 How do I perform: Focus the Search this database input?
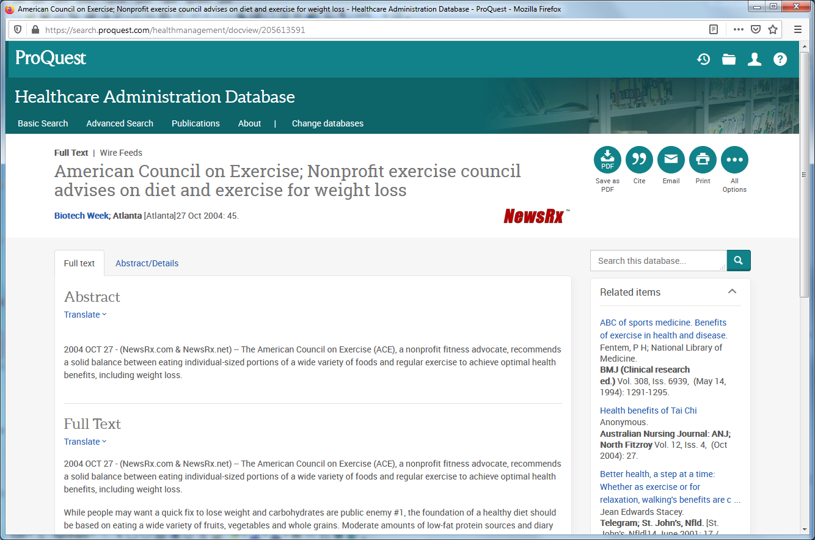658,261
